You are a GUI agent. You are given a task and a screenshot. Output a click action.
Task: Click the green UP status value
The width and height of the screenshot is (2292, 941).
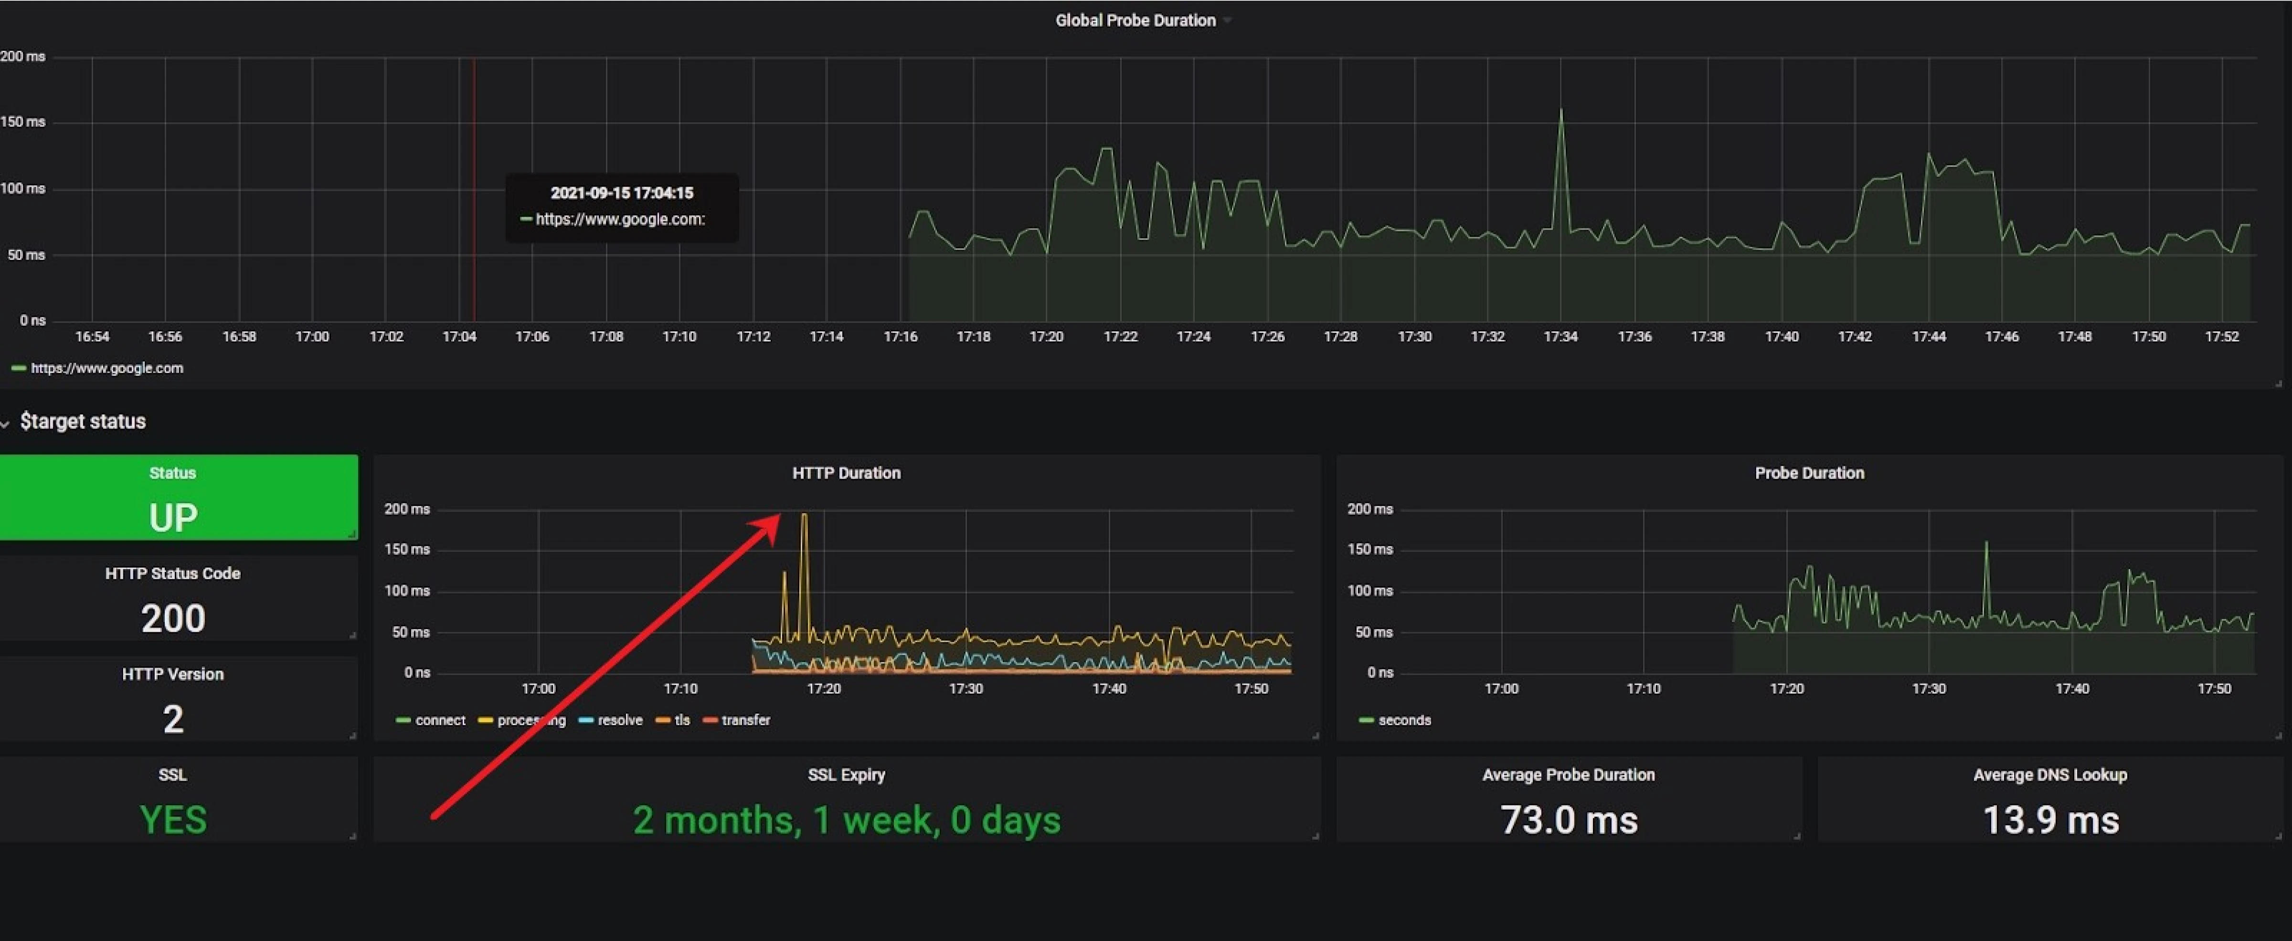(172, 518)
